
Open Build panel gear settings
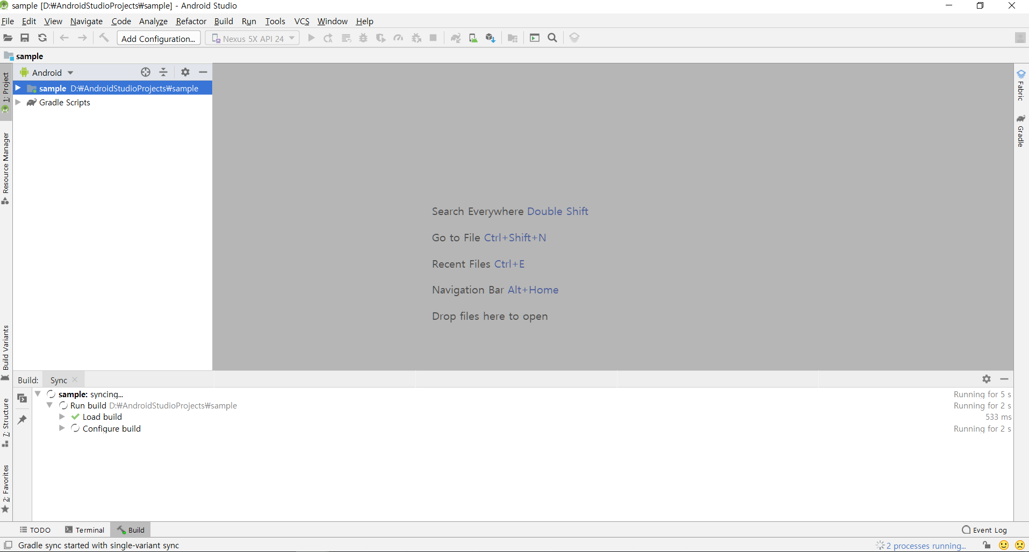[x=987, y=379]
